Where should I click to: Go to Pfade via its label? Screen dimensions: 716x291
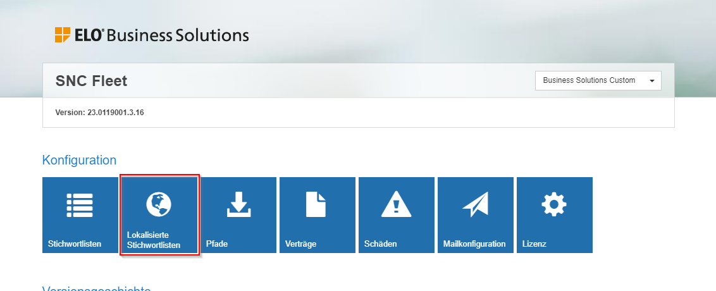(x=216, y=244)
